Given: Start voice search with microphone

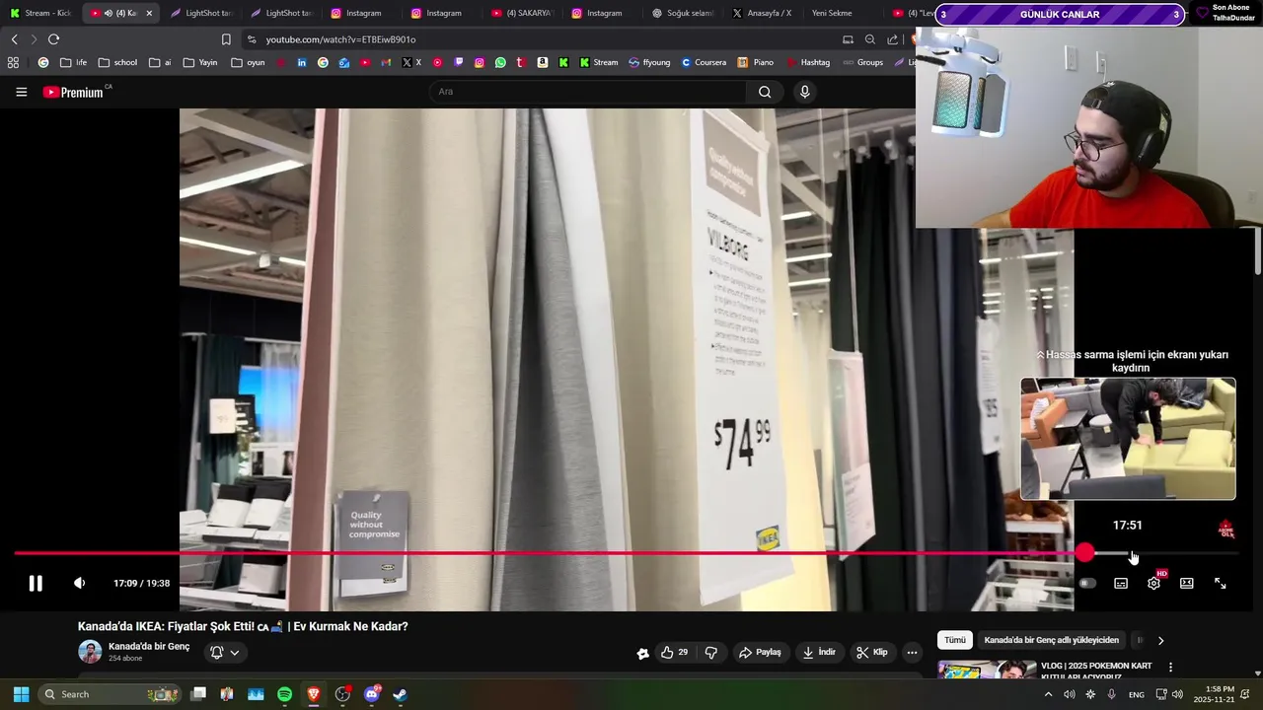Looking at the screenshot, I should tap(805, 92).
